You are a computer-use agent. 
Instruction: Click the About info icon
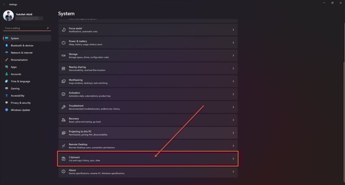click(64, 172)
